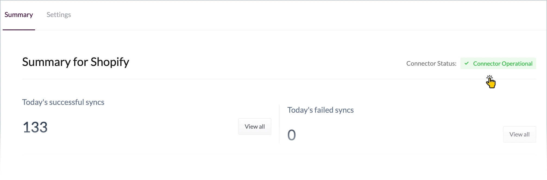Click the word successful in the syncs label
The image size is (547, 180).
tap(67, 102)
